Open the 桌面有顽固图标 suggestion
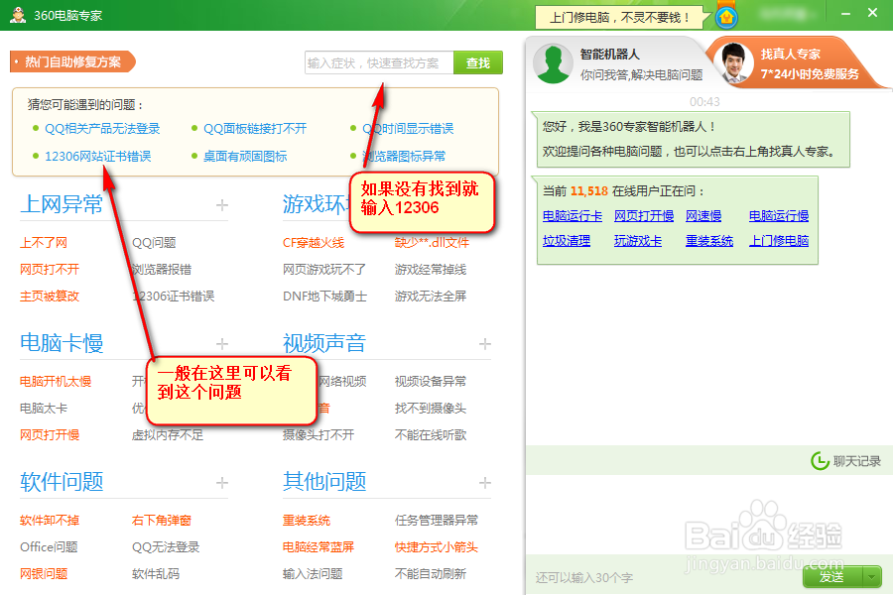 pos(245,156)
